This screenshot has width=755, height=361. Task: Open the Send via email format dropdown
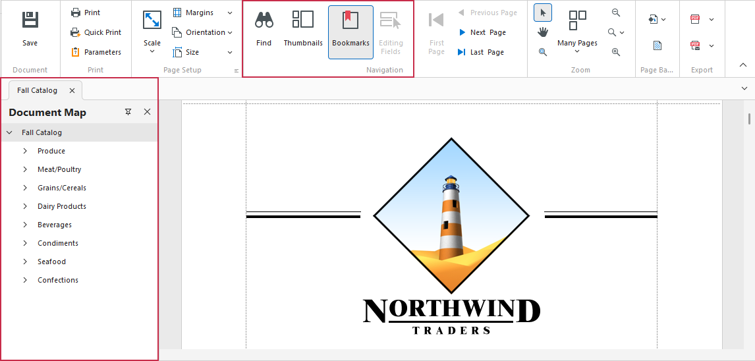pos(712,45)
